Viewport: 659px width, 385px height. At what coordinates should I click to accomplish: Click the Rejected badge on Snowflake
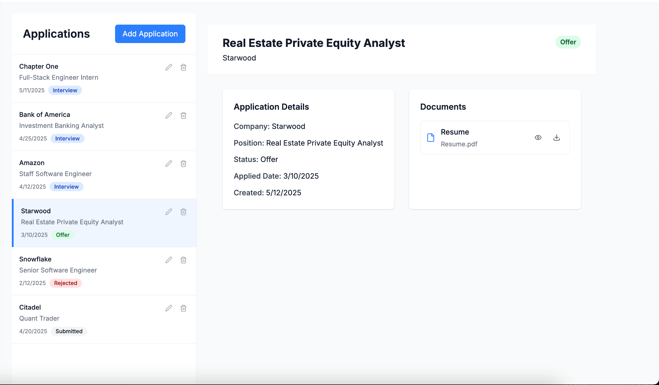pos(66,283)
